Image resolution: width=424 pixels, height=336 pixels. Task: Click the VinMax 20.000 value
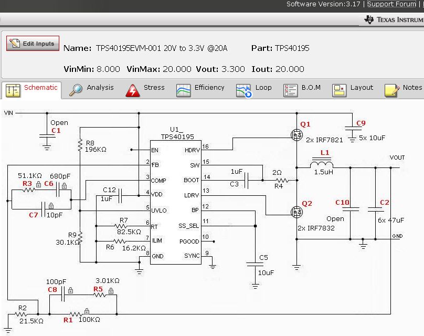(x=177, y=69)
